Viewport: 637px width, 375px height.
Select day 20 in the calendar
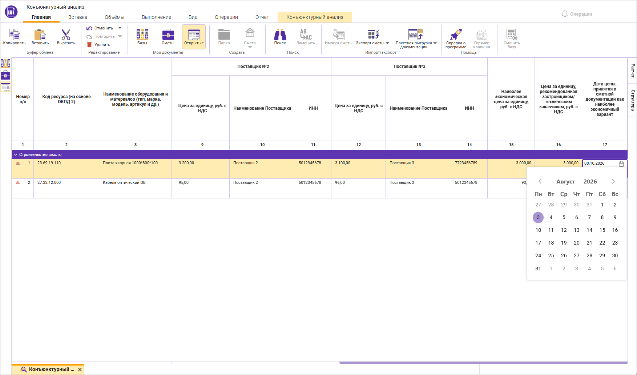[577, 243]
